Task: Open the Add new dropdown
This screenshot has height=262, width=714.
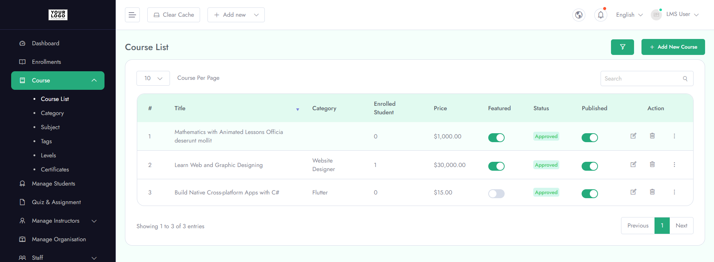Action: click(236, 15)
